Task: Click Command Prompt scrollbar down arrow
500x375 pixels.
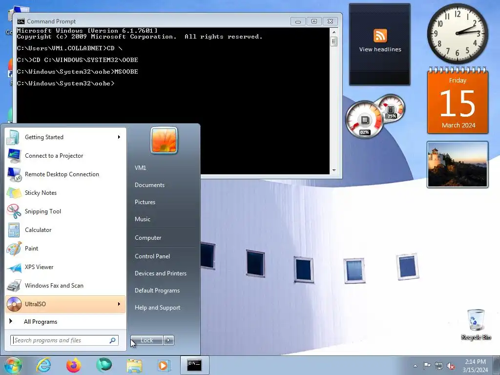Action: pos(334,170)
